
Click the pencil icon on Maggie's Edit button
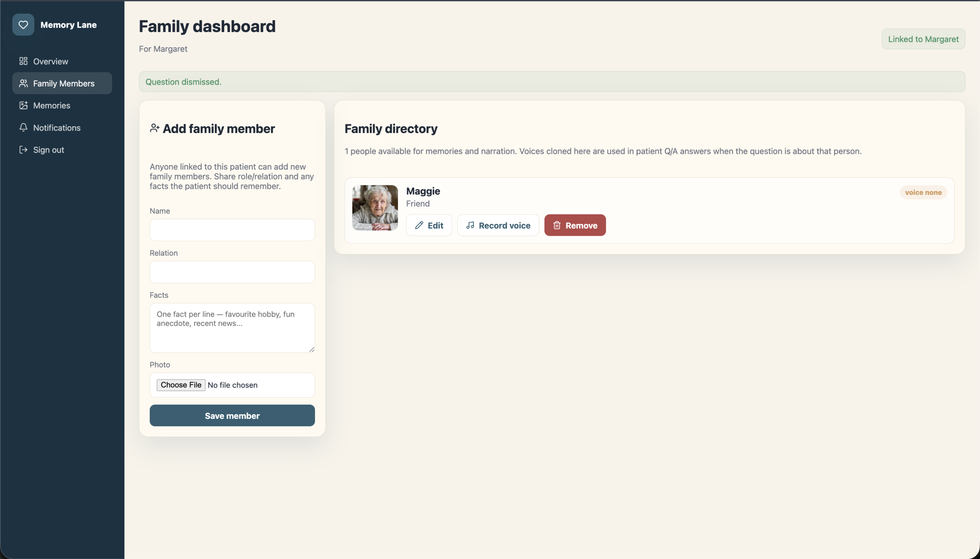point(419,225)
